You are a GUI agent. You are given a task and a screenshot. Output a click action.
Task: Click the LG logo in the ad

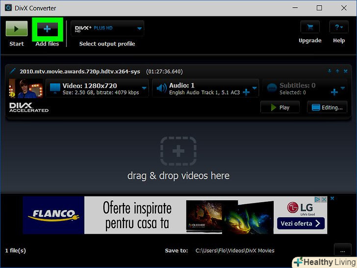click(300, 208)
